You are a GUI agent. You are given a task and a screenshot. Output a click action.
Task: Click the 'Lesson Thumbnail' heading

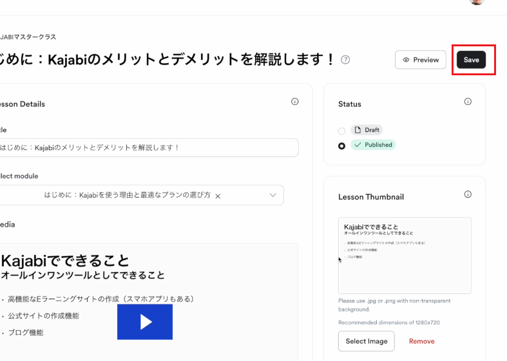point(371,197)
